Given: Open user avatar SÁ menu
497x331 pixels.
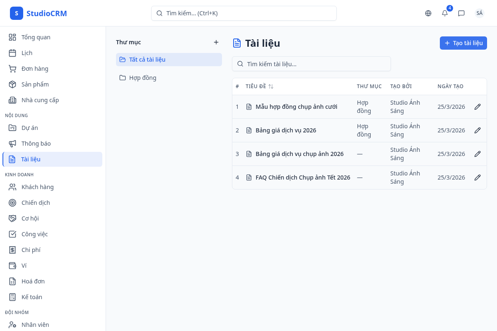Looking at the screenshot, I should click(x=479, y=13).
